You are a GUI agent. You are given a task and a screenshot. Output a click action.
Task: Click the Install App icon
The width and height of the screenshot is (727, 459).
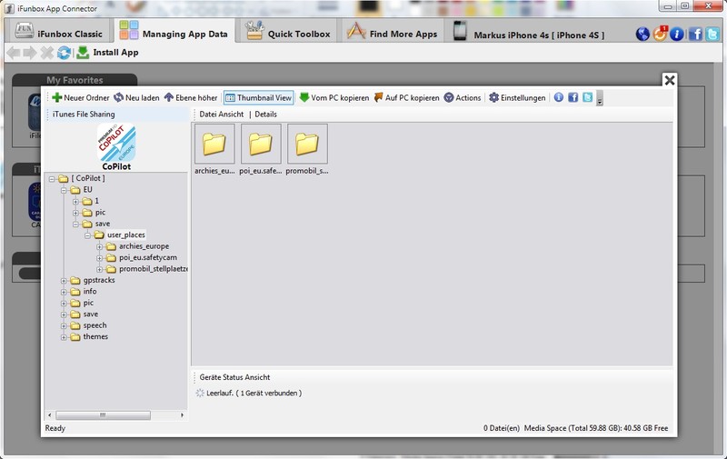(82, 53)
